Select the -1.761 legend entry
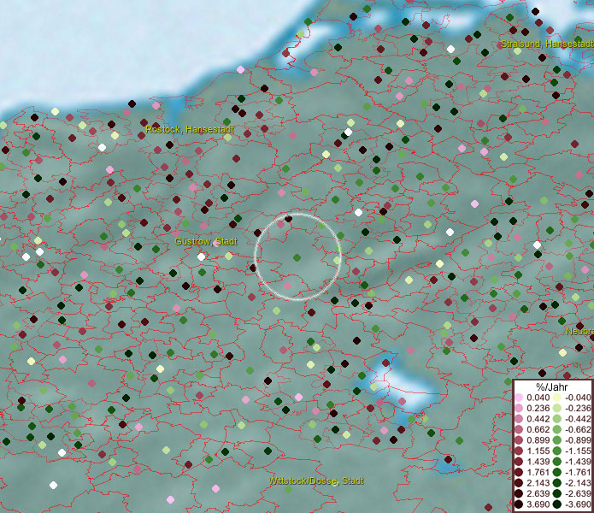594x513 pixels. point(577,473)
